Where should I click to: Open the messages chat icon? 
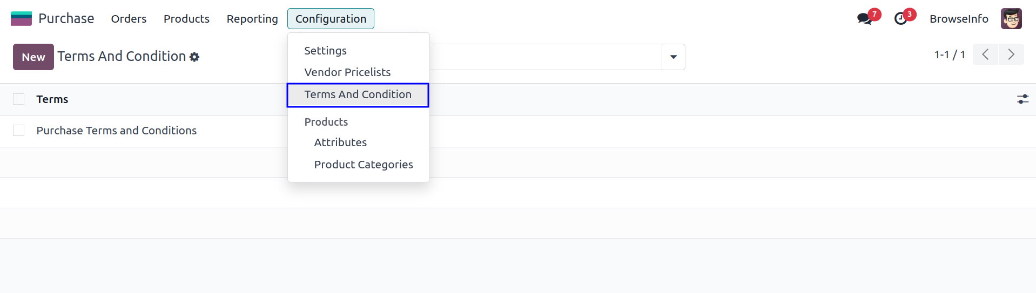(864, 19)
